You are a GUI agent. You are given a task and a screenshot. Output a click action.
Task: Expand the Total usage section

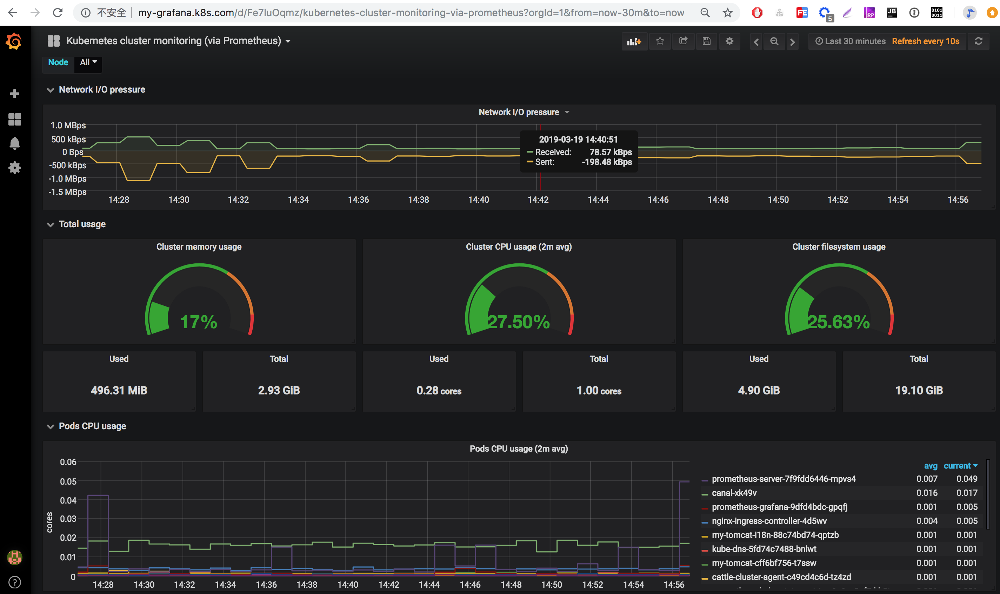[x=49, y=224]
